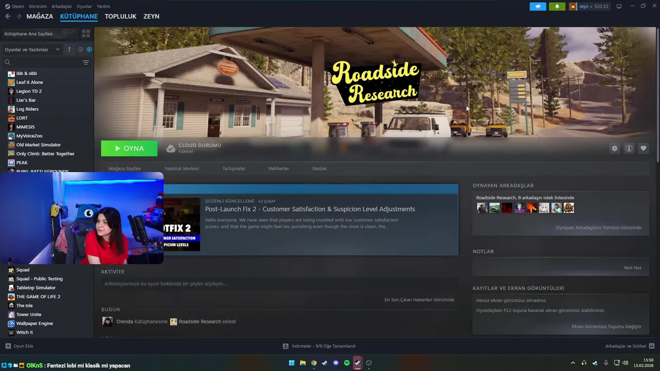This screenshot has width=660, height=371.
Task: Open the announcements megaphone button
Action: (538, 7)
